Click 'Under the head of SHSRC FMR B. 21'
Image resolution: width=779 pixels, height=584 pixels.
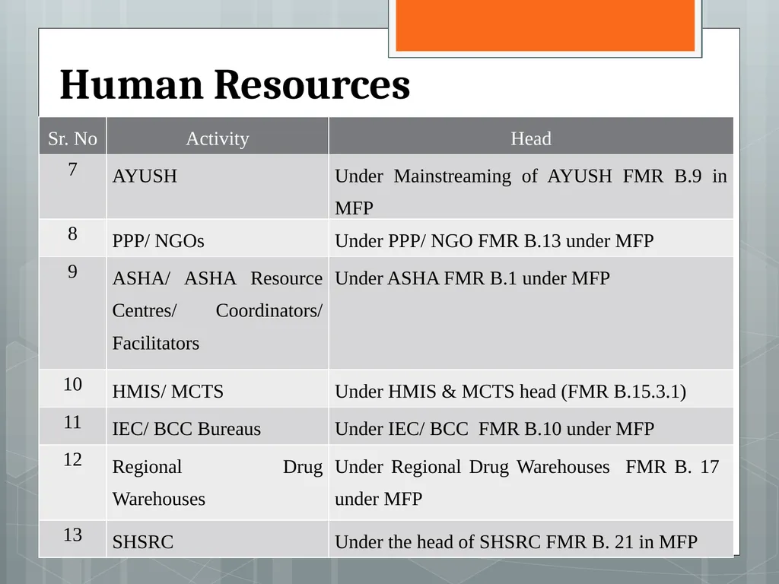(531, 539)
